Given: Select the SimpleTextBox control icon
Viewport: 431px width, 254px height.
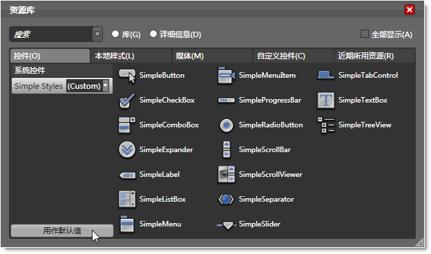Looking at the screenshot, I should [x=326, y=100].
